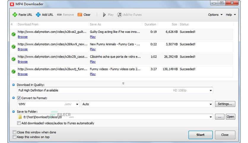The image size is (248, 143).
Task: Uncheck the Convert to Format checkbox
Action: pyautogui.click(x=19, y=98)
